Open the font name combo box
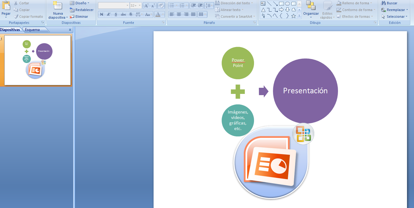 pyautogui.click(x=114, y=6)
